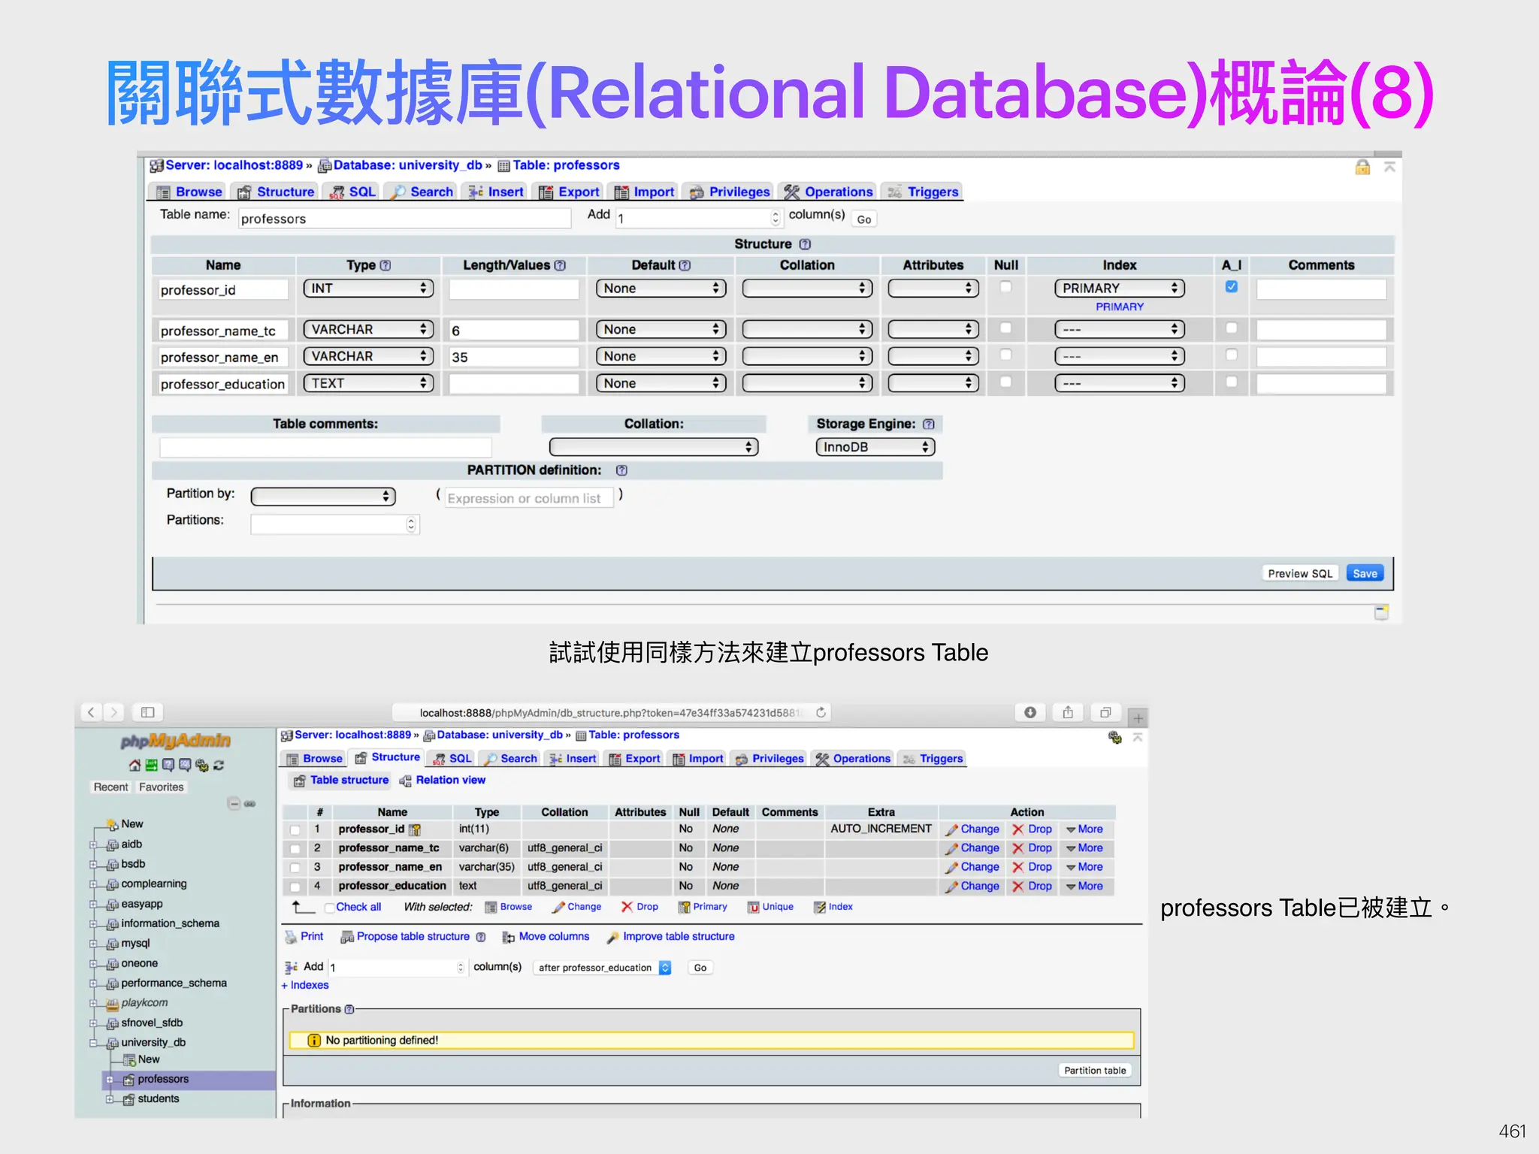Open the SQL tab in lower window
1539x1154 pixels.
(452, 759)
